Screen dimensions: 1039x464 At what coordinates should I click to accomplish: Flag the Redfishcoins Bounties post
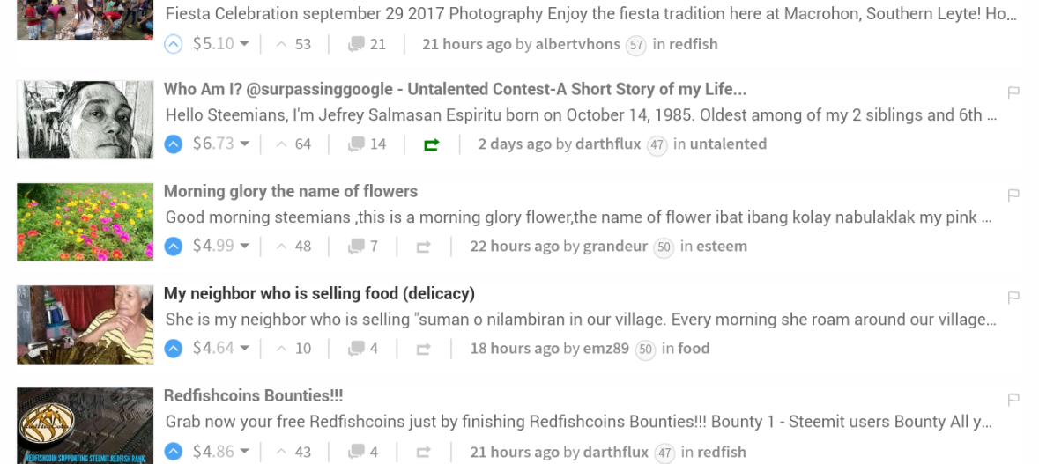pyautogui.click(x=1013, y=399)
